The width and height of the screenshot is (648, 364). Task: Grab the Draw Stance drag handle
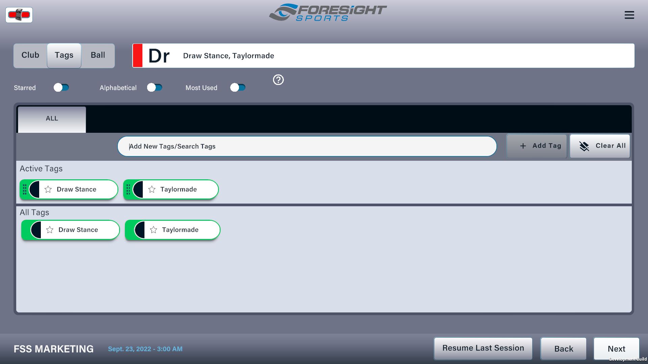tap(24, 189)
